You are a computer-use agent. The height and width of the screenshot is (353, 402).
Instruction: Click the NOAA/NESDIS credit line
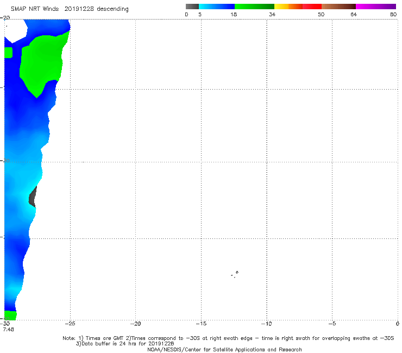[x=224, y=350]
